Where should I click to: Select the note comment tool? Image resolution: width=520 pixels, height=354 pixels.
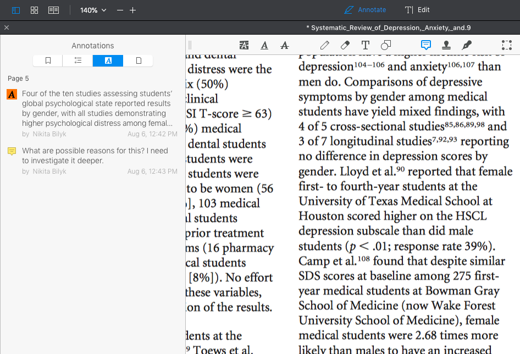point(426,45)
